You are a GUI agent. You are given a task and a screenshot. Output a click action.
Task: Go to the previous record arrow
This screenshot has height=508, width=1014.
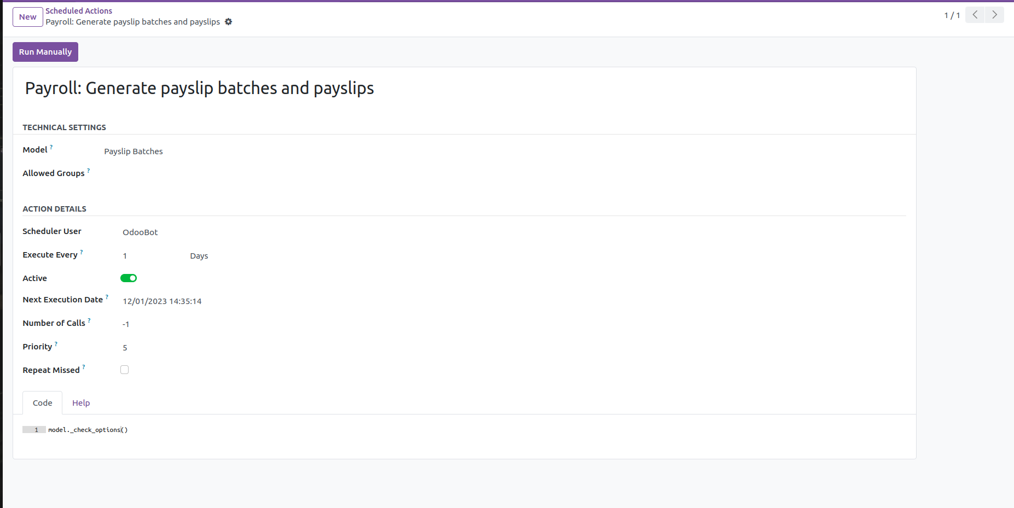(975, 15)
